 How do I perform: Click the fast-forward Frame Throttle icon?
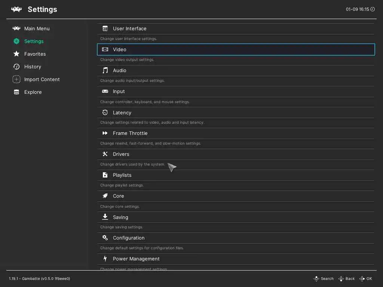[105, 133]
